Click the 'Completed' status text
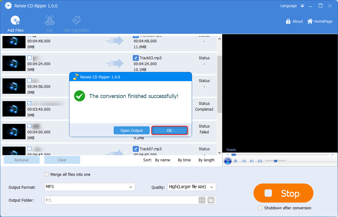This screenshot has width=338, height=217. (204, 109)
